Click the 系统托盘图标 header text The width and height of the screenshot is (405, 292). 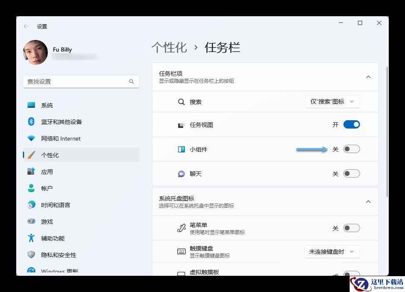[x=176, y=198]
